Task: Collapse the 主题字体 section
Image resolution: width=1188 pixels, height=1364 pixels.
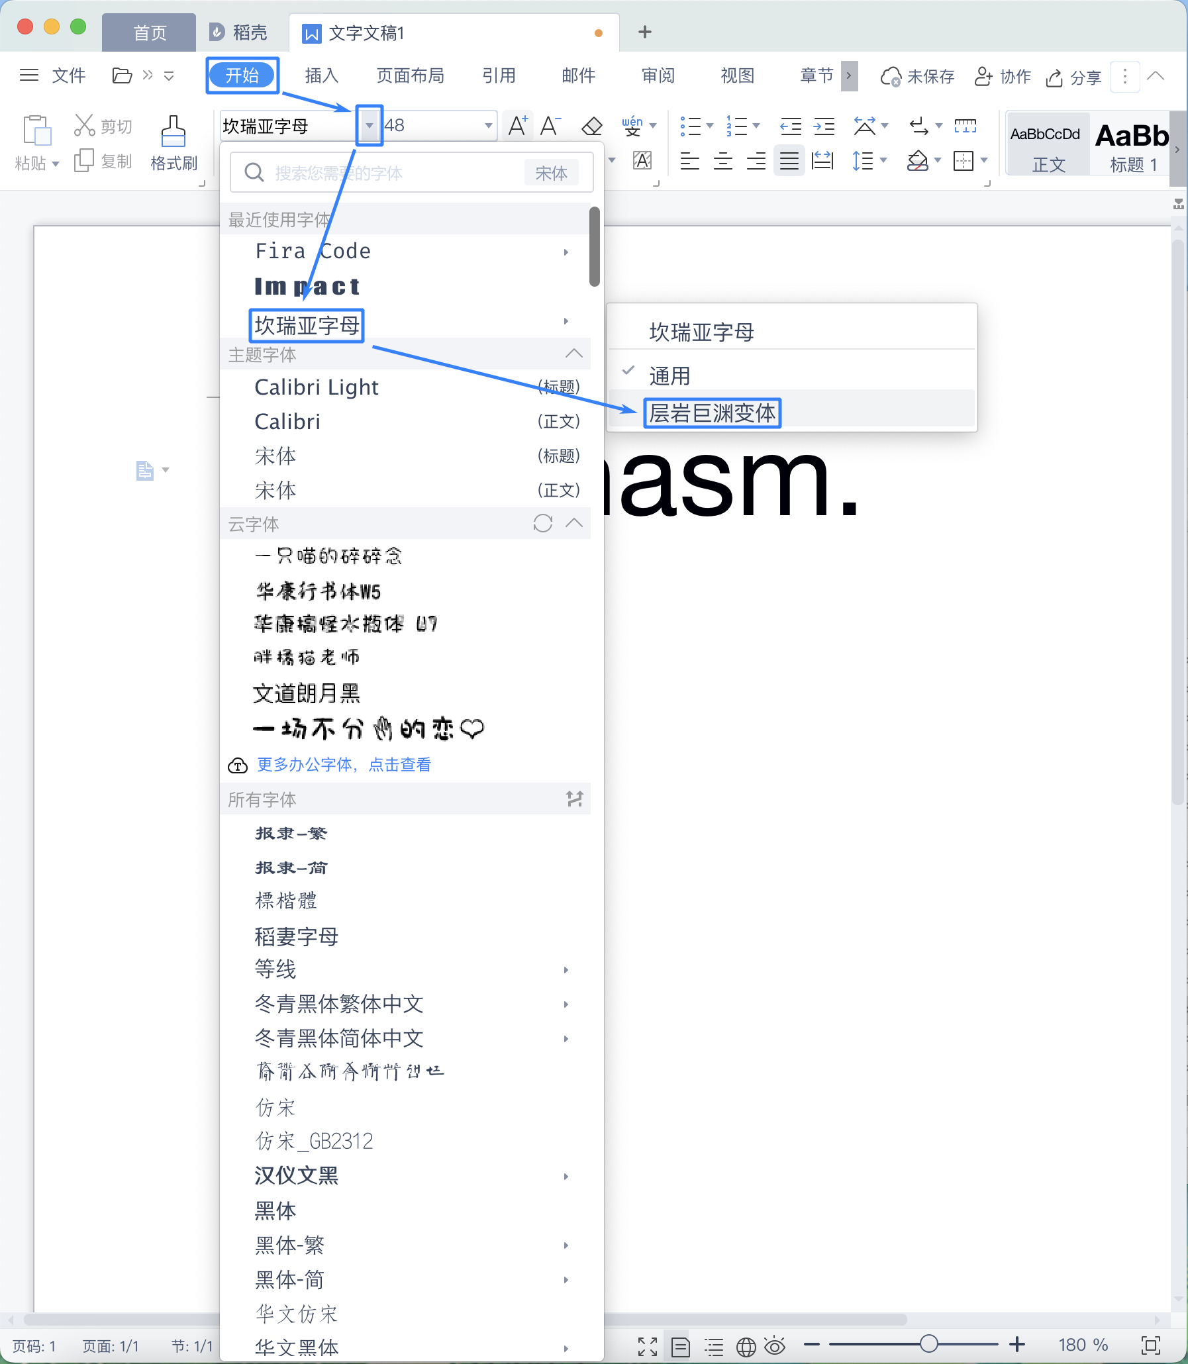Action: [574, 354]
